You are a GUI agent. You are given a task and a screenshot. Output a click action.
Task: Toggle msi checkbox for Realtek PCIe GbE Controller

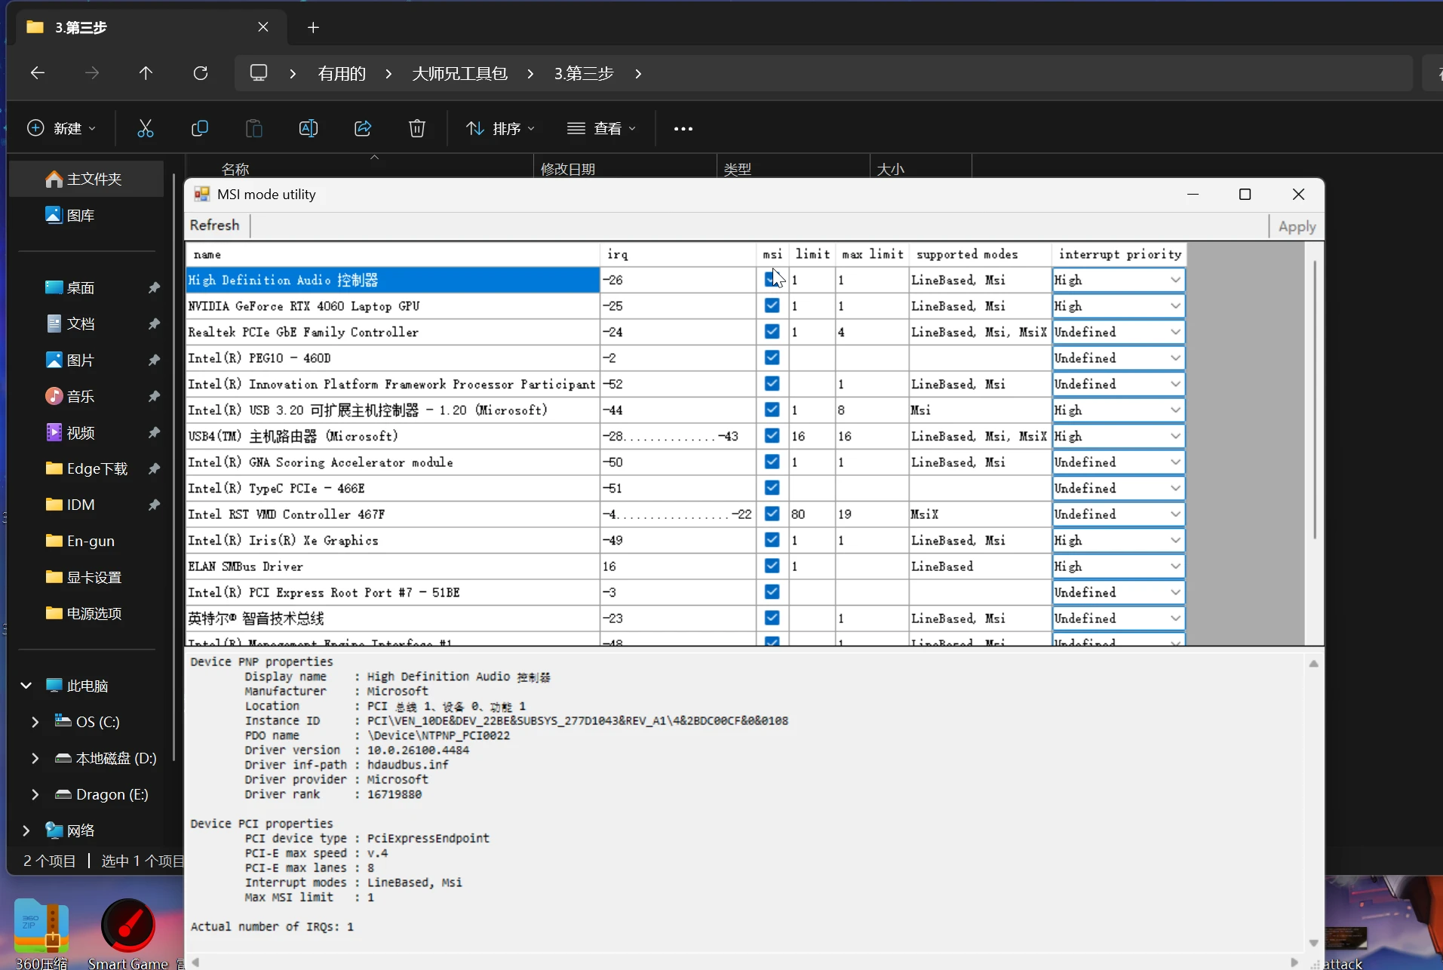pos(772,332)
